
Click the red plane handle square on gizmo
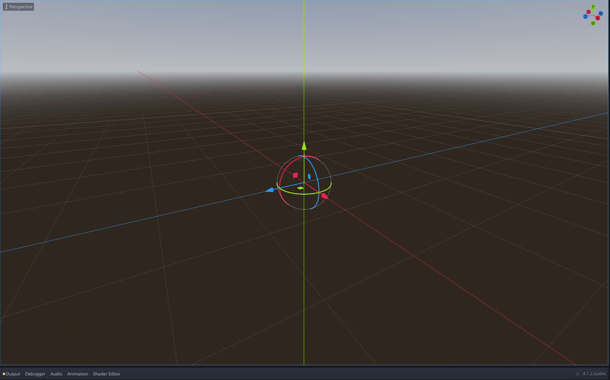point(295,175)
